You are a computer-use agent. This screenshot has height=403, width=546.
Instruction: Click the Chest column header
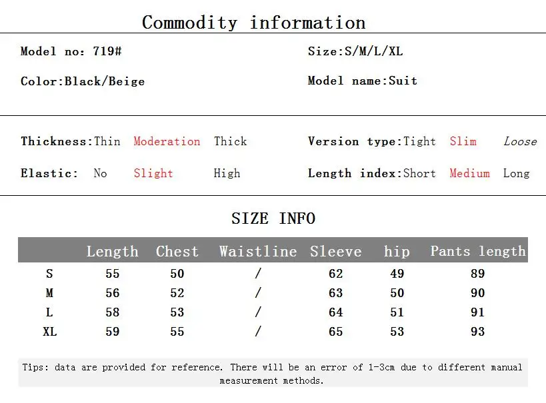(177, 251)
